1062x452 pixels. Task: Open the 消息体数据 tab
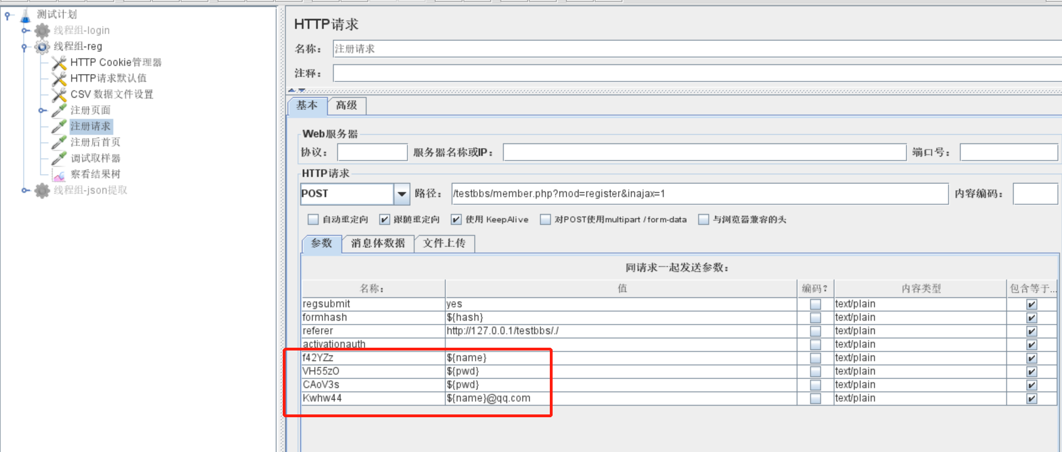[378, 243]
